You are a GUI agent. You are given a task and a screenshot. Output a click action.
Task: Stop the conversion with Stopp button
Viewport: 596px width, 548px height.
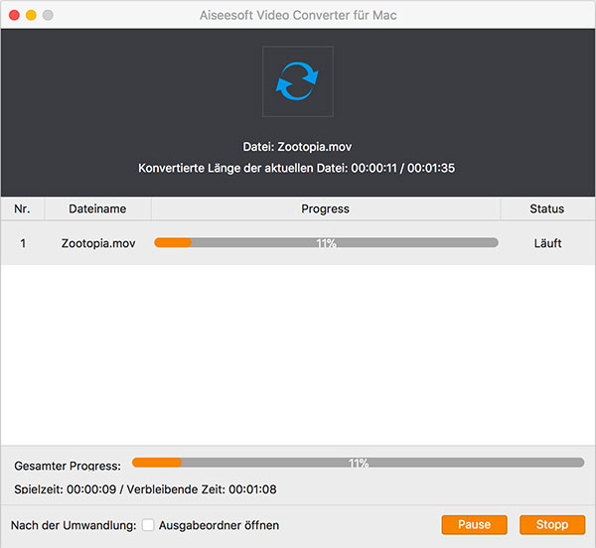click(x=552, y=524)
